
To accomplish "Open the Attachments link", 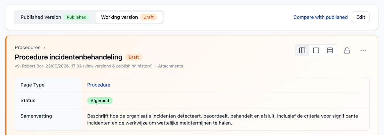I will pos(171,66).
